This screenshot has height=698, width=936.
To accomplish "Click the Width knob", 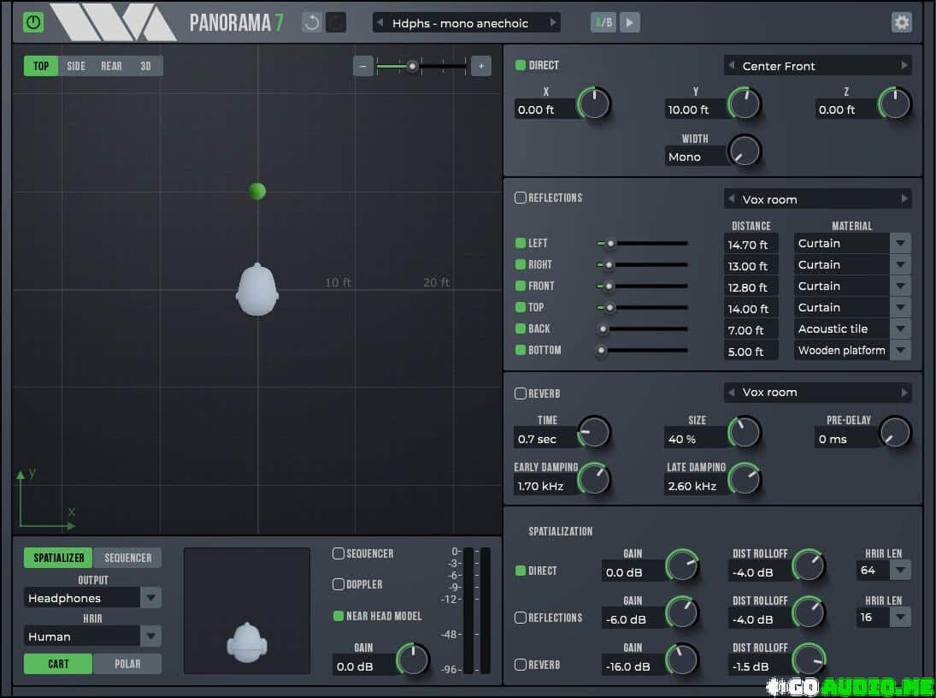I will [745, 151].
